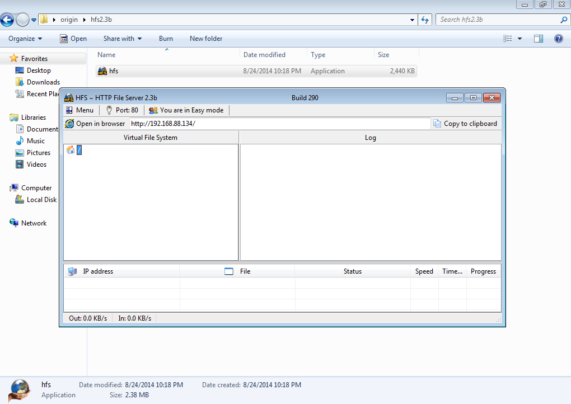Click the IP address column header
Screen dimensions: 571x404
tap(122, 271)
